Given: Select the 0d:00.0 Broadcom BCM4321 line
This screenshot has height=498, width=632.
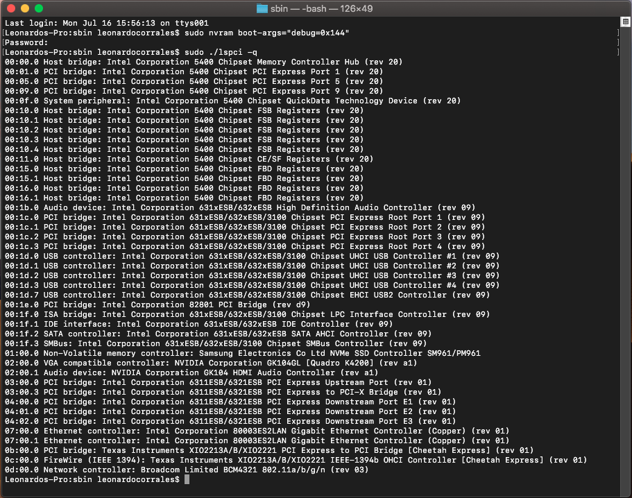Looking at the screenshot, I should (187, 470).
